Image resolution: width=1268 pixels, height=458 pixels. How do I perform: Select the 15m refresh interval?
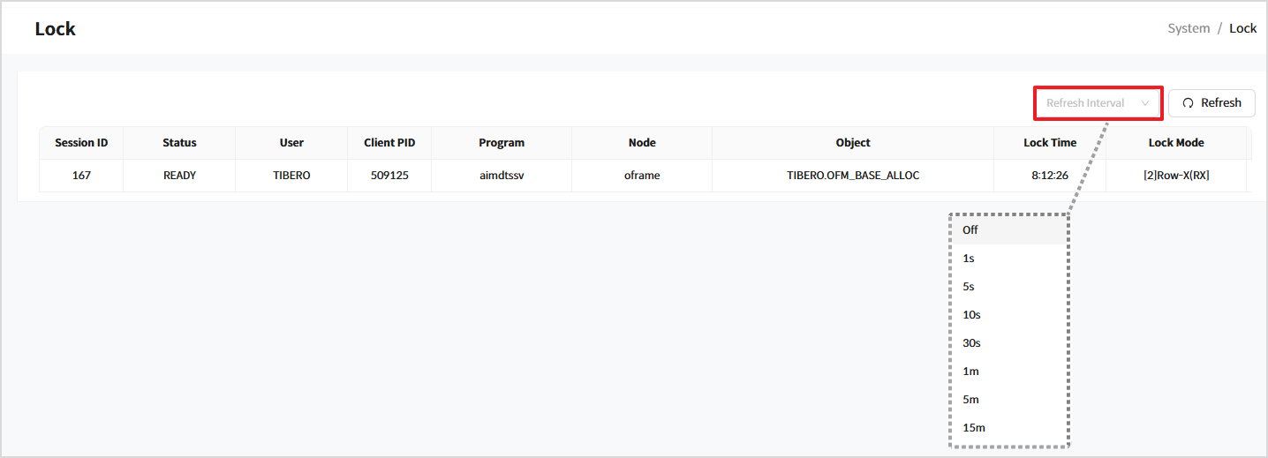(x=973, y=428)
